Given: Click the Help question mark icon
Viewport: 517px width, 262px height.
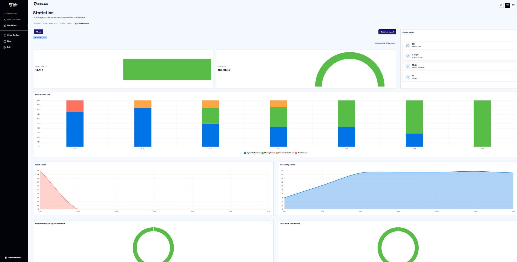Looking at the screenshot, I should pos(5,41).
